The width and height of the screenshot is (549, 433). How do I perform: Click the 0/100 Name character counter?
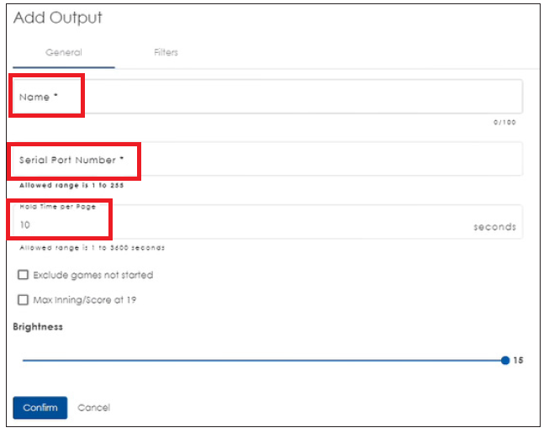[504, 123]
